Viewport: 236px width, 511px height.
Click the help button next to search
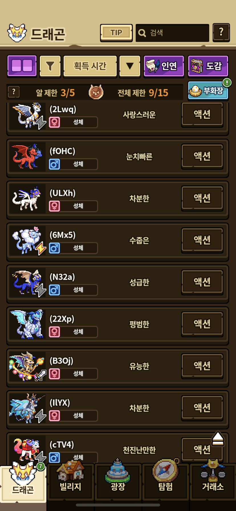coord(221,32)
